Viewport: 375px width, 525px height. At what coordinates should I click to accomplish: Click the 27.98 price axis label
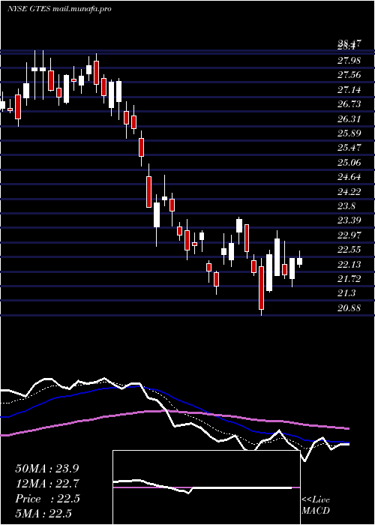(349, 61)
